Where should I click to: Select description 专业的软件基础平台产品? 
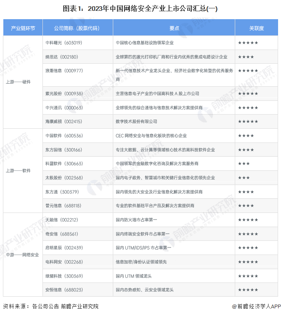coord(155,206)
